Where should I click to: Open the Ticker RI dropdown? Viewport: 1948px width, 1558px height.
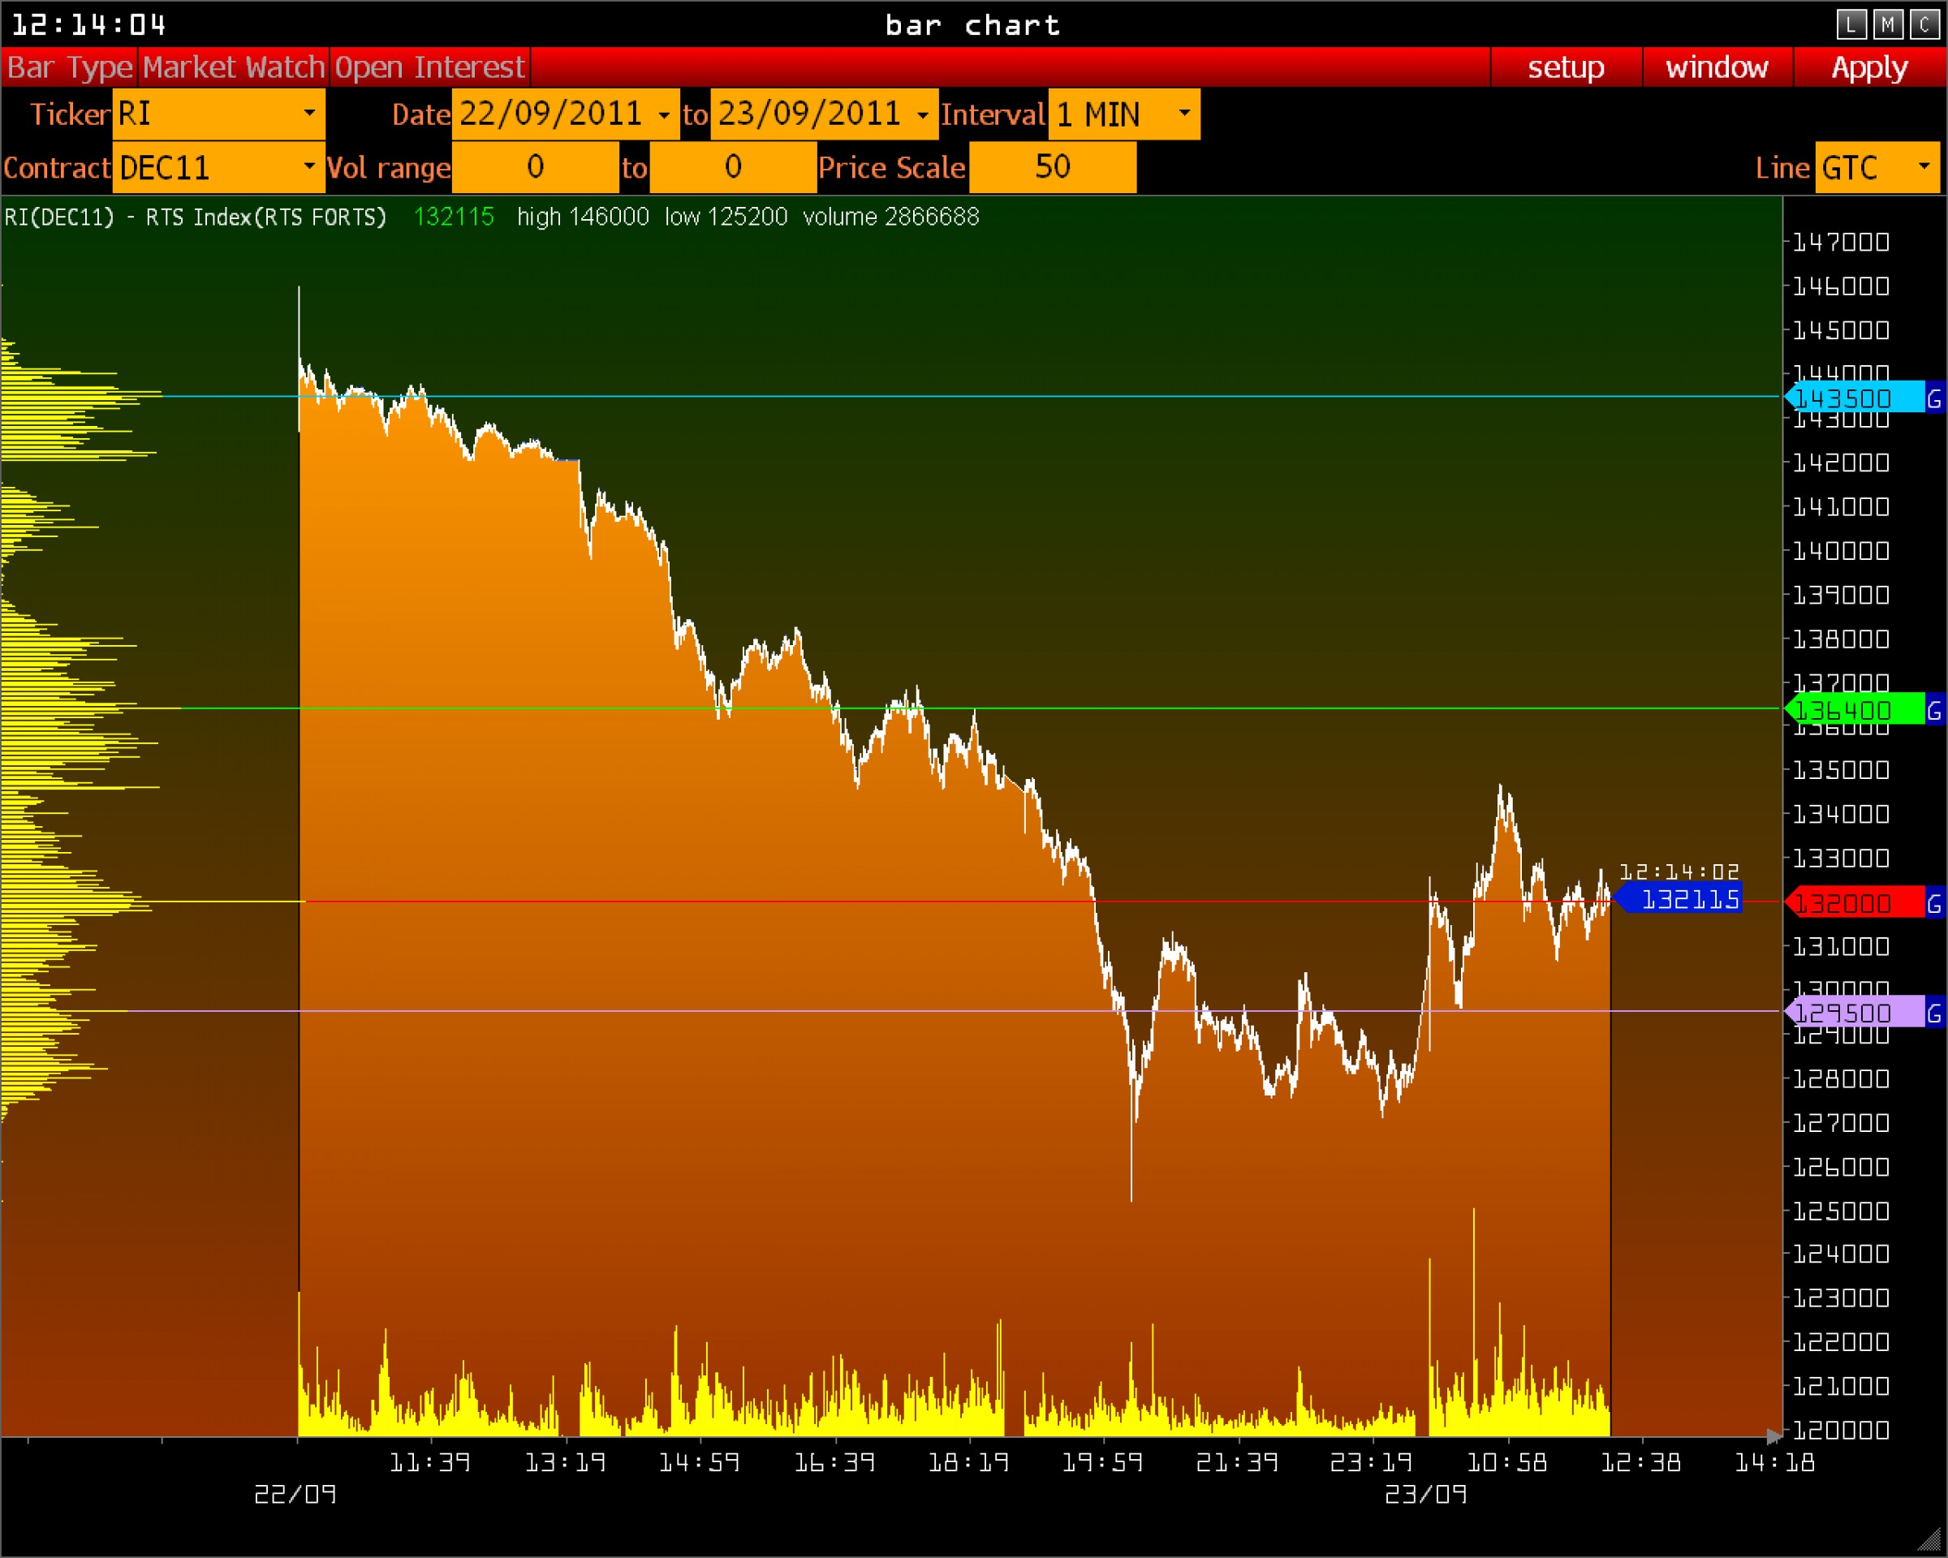click(x=309, y=114)
